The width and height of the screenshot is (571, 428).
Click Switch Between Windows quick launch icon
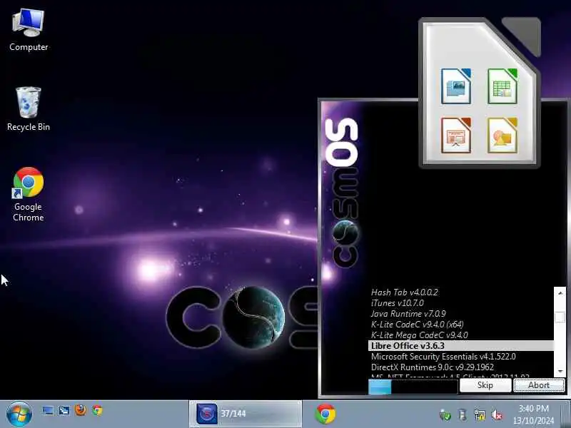64,411
